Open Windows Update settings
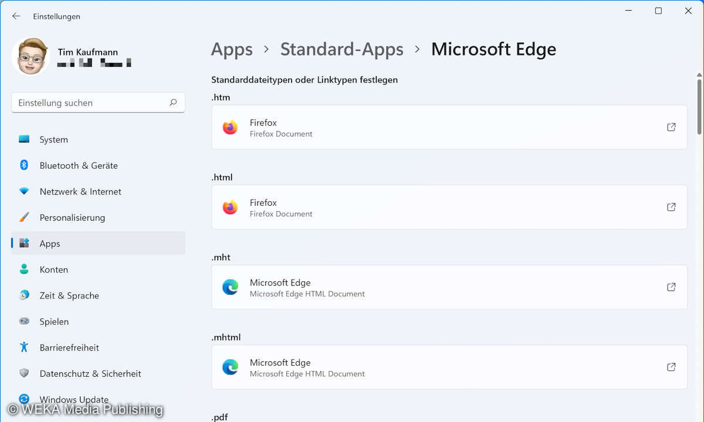Screen dimensions: 704x422 (x=99, y=399)
